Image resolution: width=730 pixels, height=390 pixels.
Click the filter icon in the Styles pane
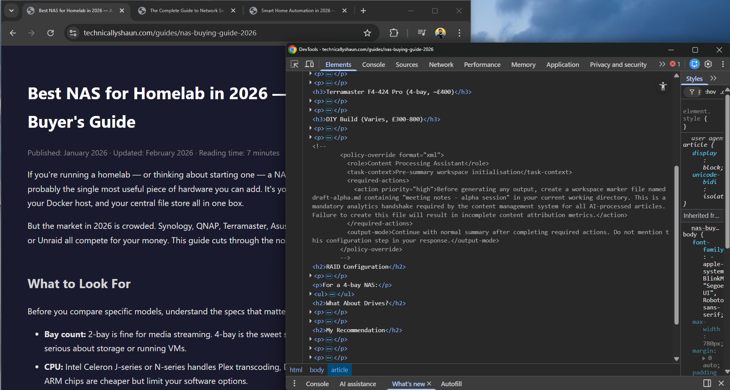pyautogui.click(x=692, y=92)
